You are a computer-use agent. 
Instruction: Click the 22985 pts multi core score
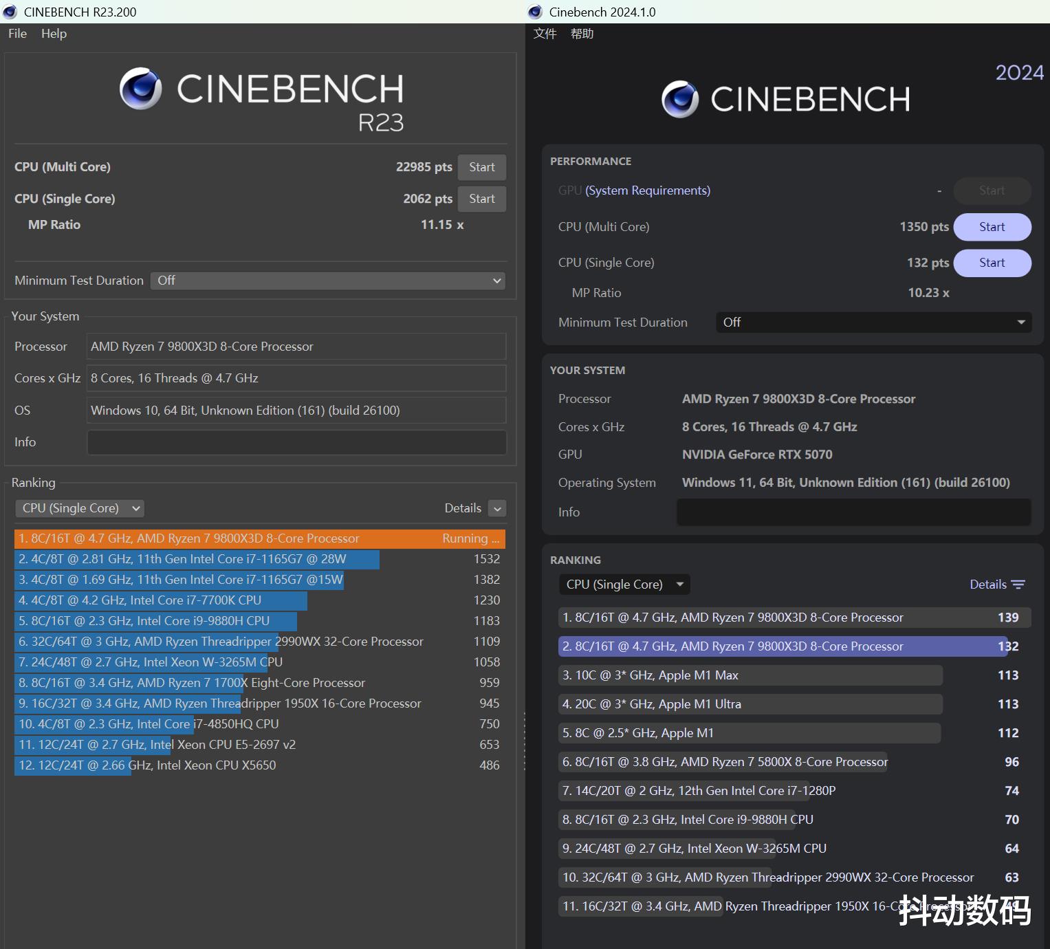tap(424, 167)
